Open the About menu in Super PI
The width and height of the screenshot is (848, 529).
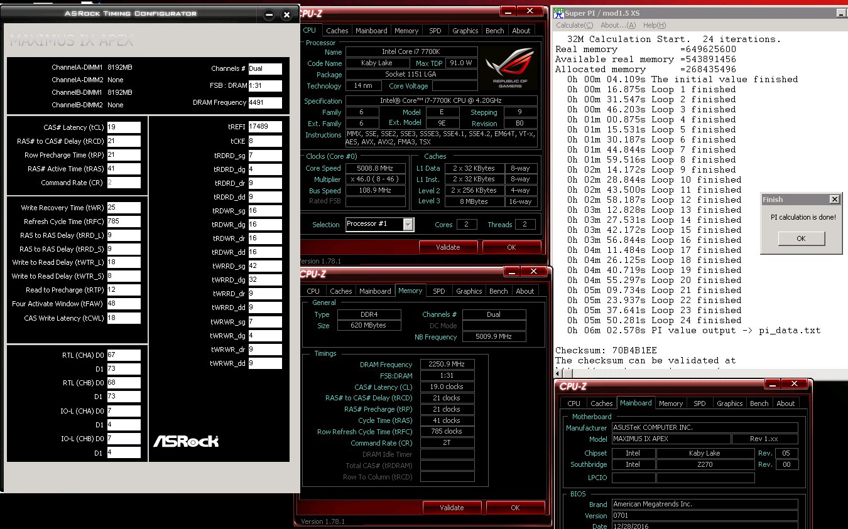point(618,25)
